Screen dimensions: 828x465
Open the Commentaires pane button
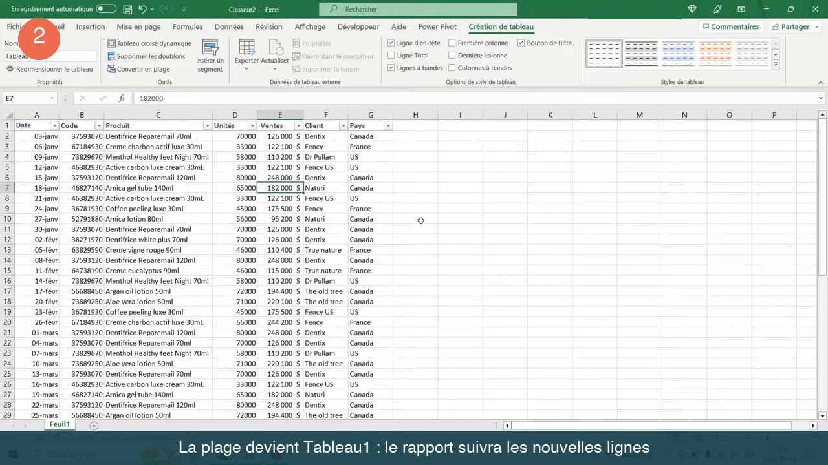(x=730, y=27)
